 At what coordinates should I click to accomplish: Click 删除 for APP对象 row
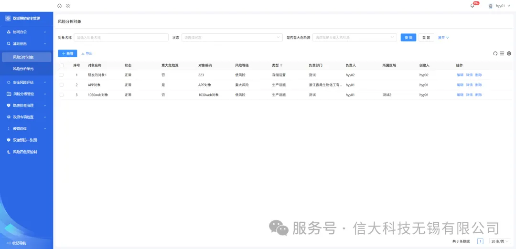click(x=478, y=85)
